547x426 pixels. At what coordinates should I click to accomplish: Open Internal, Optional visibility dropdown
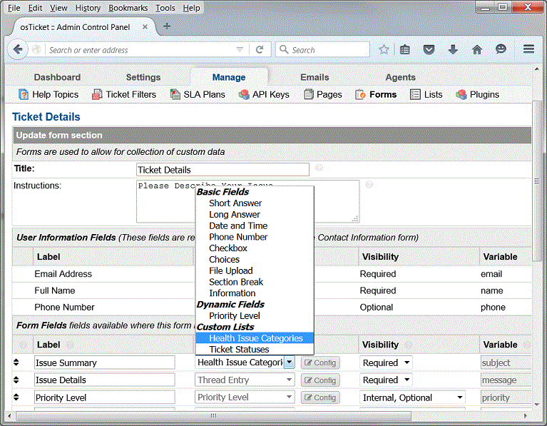412,397
